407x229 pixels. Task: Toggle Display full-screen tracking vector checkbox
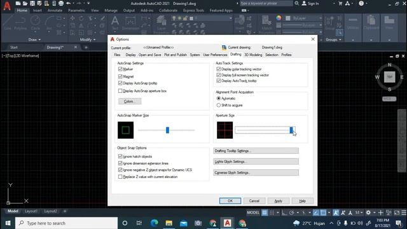coord(219,75)
